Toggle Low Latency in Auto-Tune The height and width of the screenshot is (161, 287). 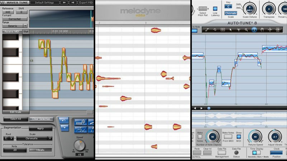[x=215, y=9]
